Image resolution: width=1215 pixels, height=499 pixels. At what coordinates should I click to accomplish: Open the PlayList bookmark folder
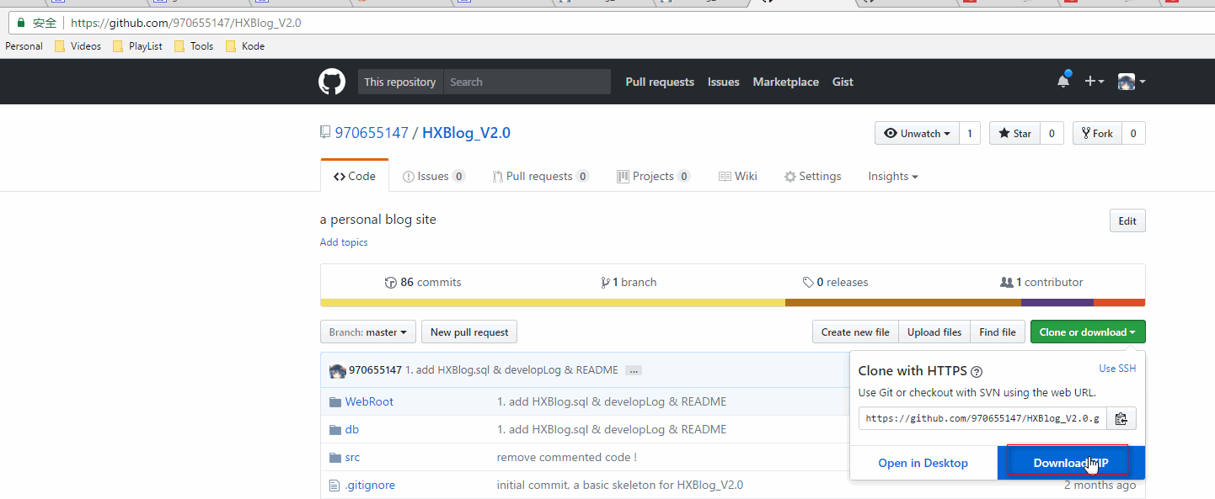click(x=137, y=46)
